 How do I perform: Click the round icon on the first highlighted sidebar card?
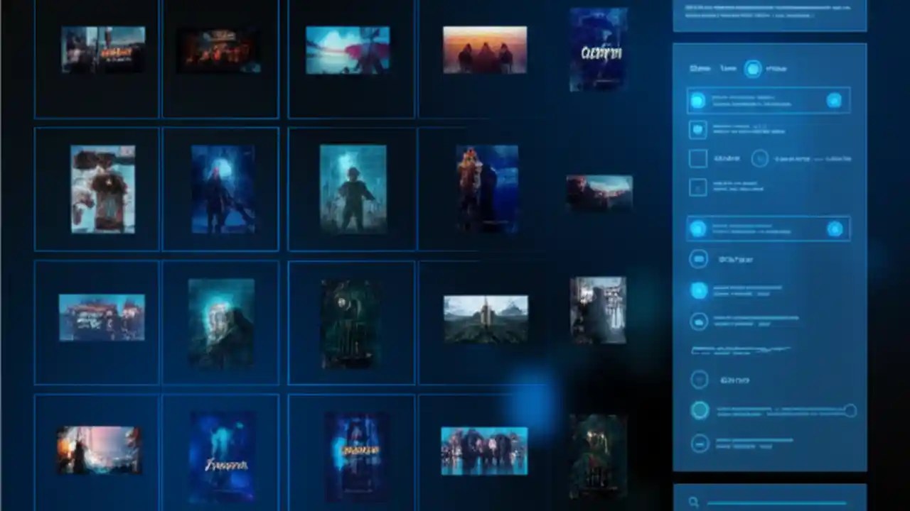tap(697, 100)
